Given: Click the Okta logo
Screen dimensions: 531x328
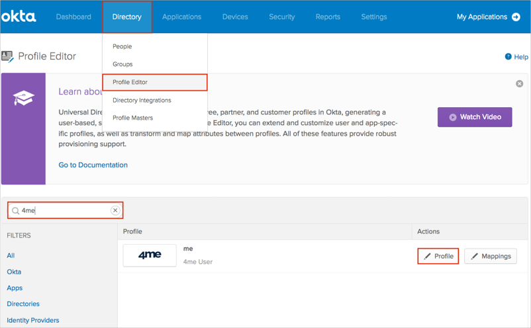Looking at the screenshot, I should pyautogui.click(x=19, y=17).
